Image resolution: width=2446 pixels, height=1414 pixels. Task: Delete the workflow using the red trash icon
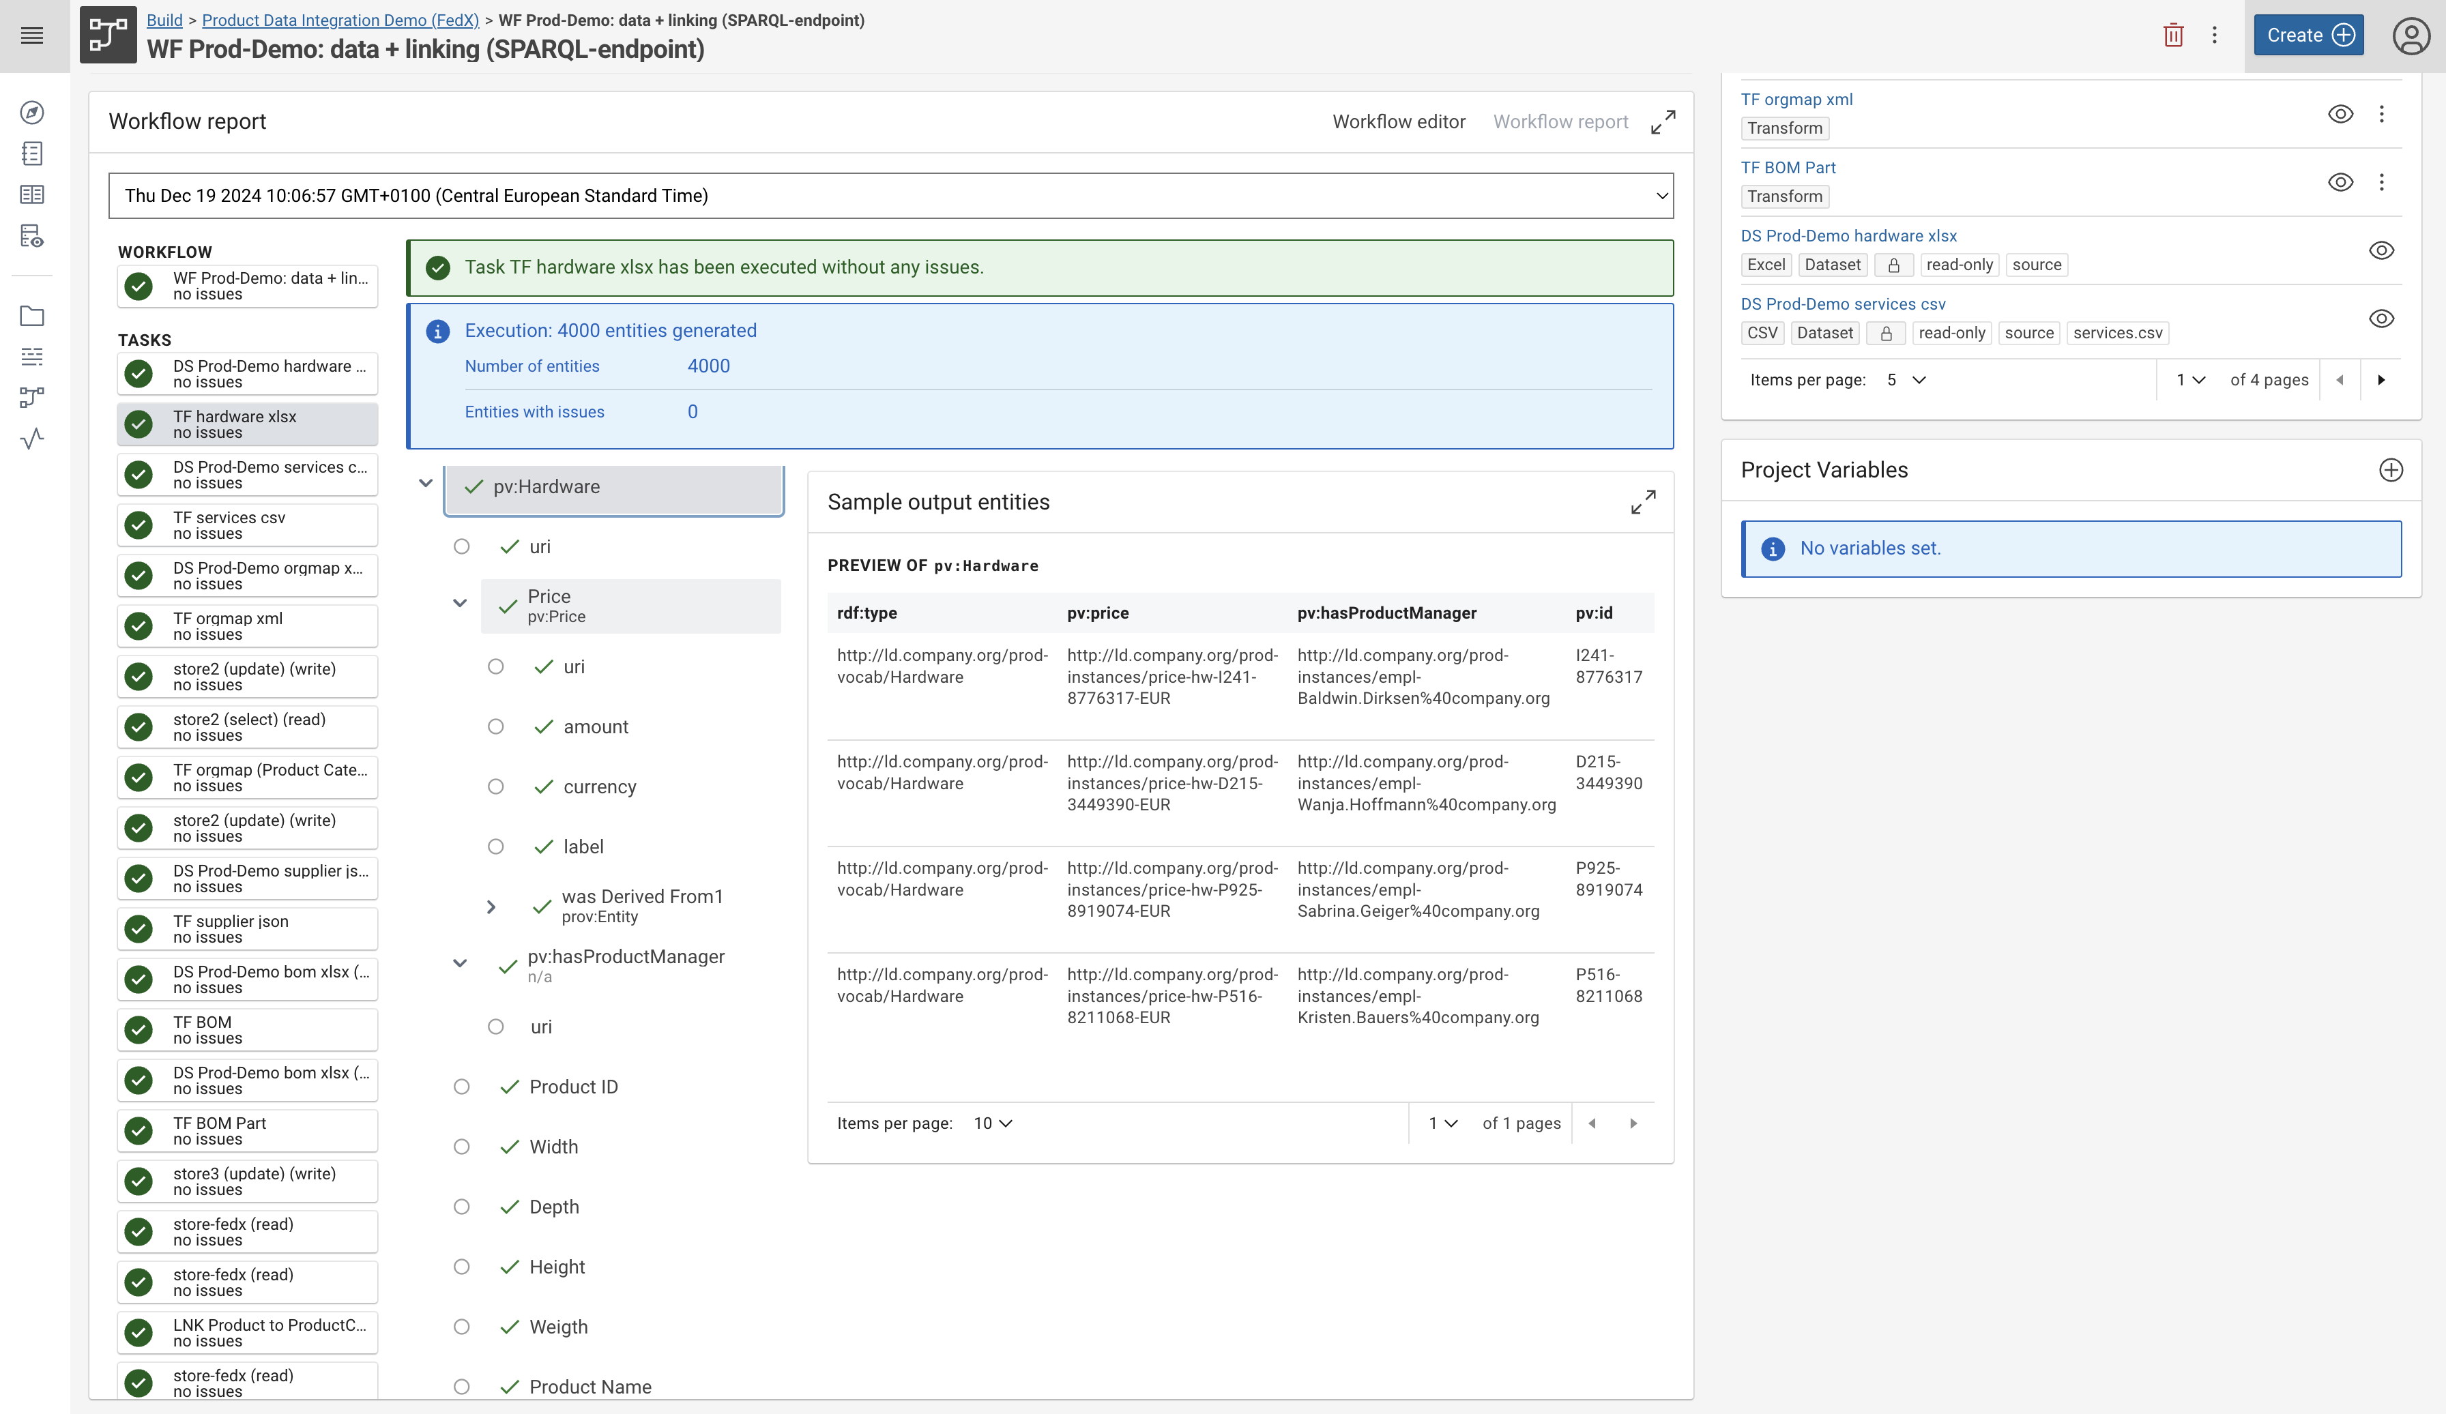click(2173, 34)
